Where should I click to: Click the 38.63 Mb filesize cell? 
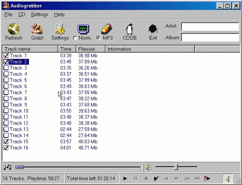click(88, 86)
